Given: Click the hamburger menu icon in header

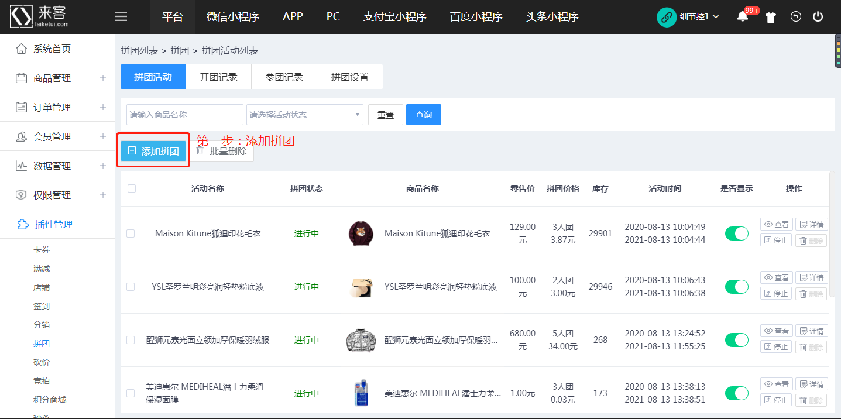Looking at the screenshot, I should [121, 16].
